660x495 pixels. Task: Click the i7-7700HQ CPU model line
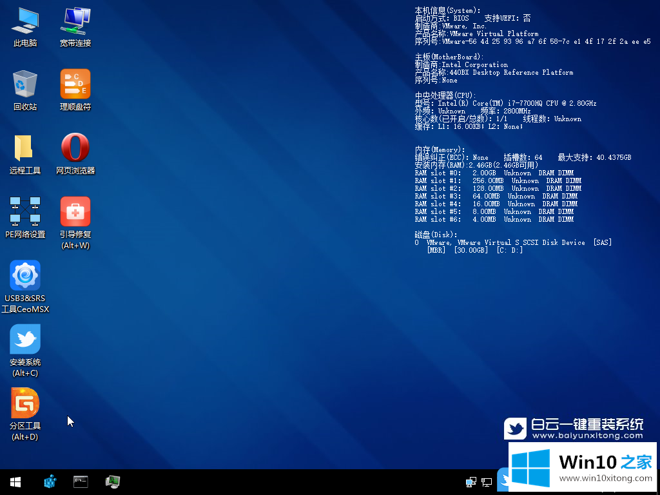click(x=505, y=103)
